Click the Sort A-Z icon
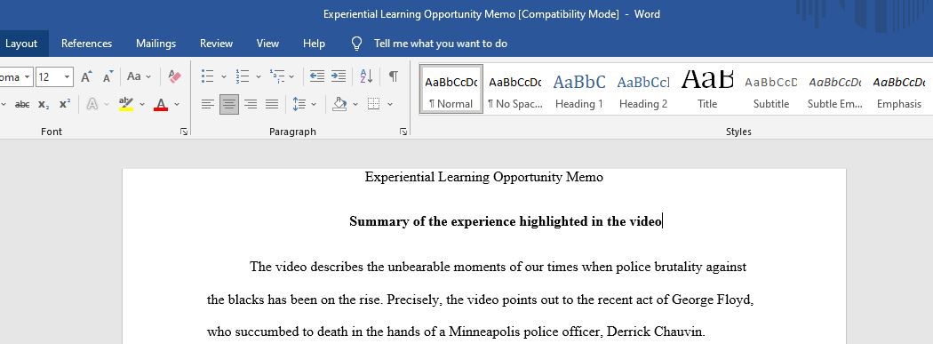The image size is (933, 344). 366,76
